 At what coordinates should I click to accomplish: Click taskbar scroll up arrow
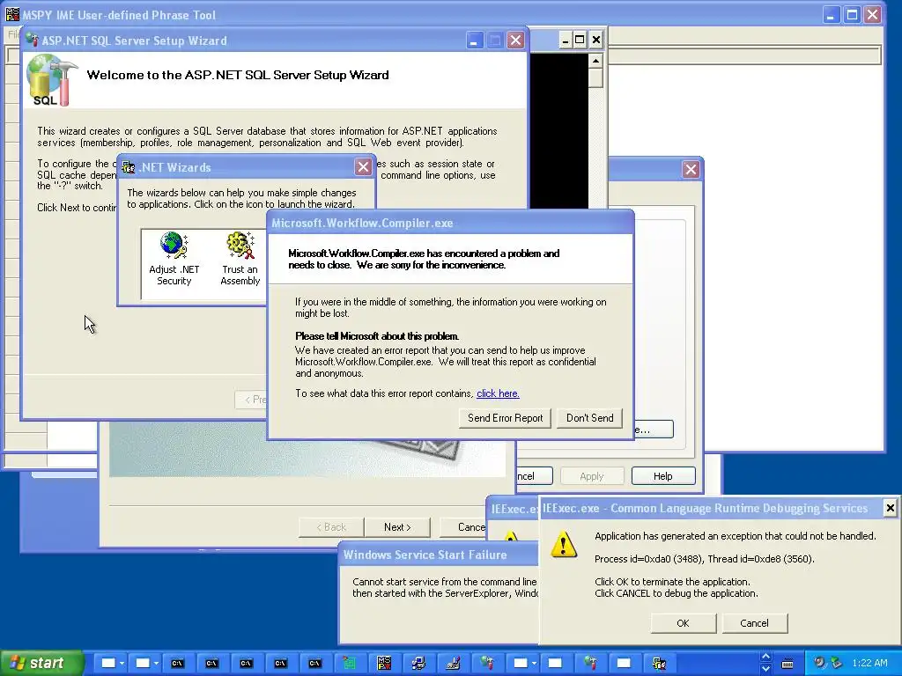tap(765, 657)
